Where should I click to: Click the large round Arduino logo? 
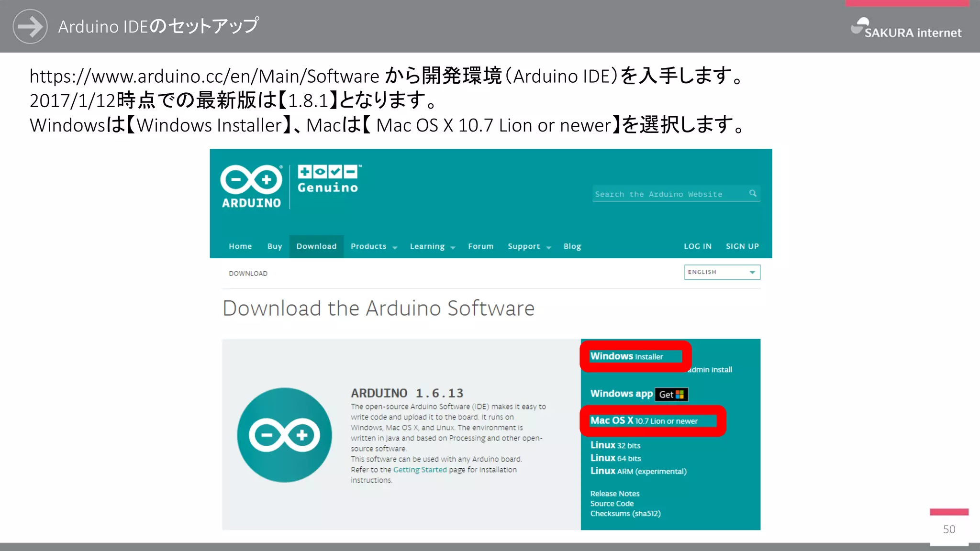pyautogui.click(x=285, y=435)
